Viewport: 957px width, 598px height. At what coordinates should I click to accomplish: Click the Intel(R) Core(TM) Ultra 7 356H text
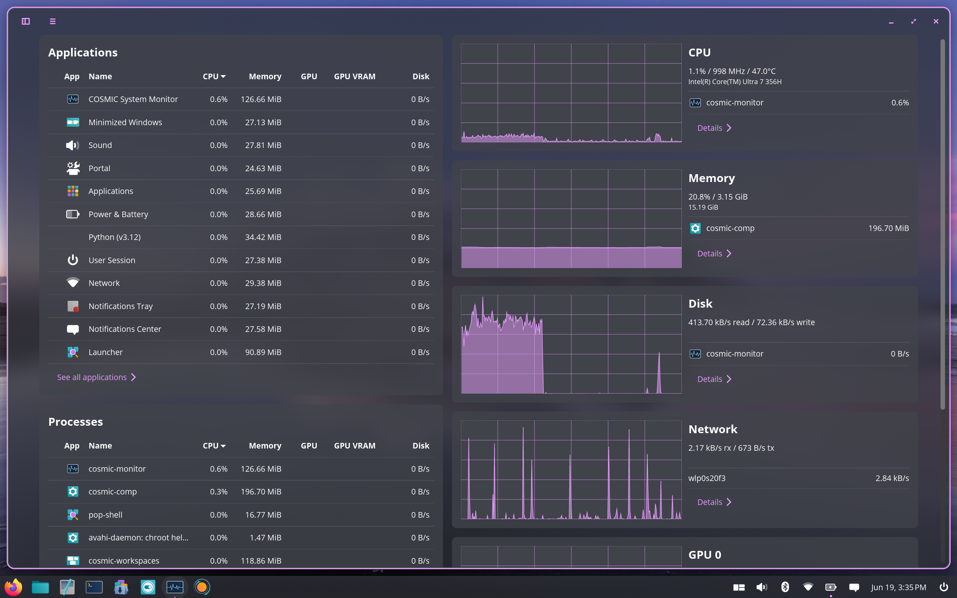[735, 82]
